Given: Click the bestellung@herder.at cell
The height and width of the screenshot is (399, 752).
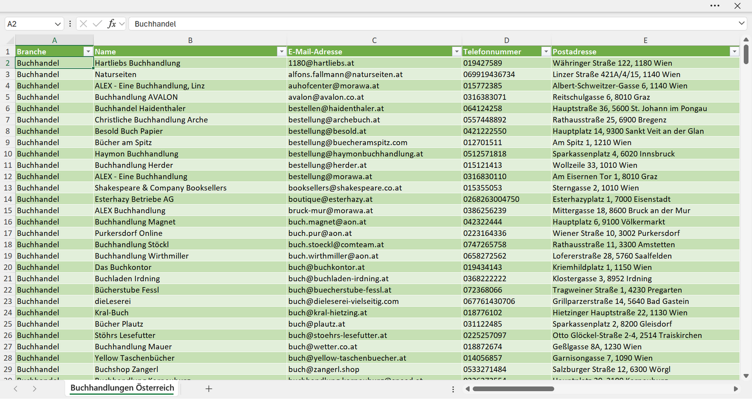Looking at the screenshot, I should [374, 165].
